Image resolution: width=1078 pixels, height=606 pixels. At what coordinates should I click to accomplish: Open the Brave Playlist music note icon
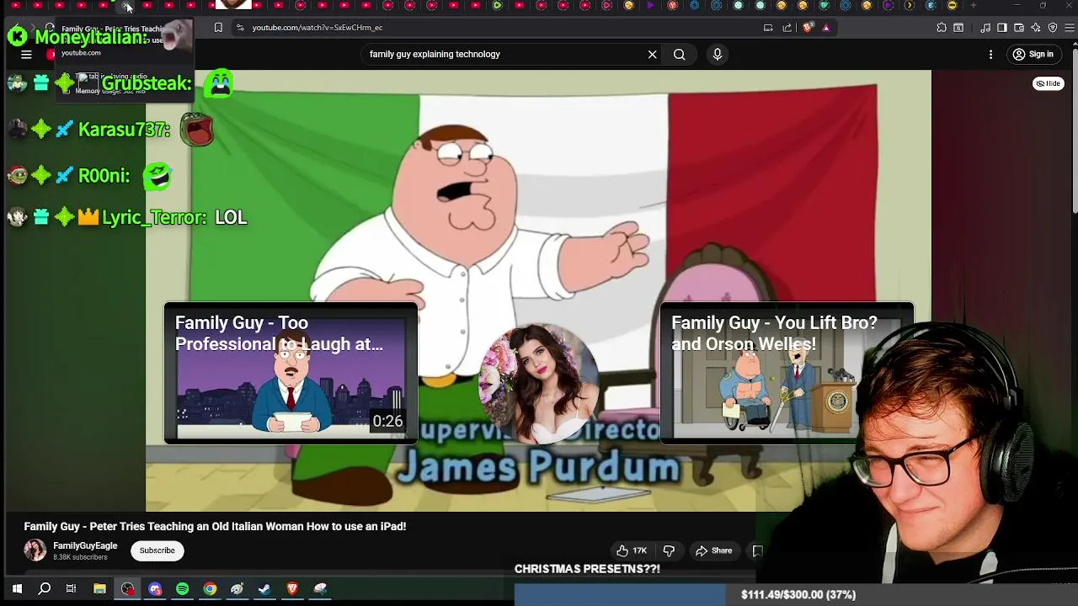985,28
